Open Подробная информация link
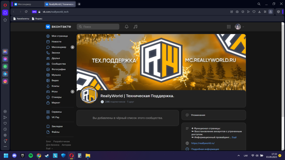Screen dimensions: 285x160 click(205, 149)
